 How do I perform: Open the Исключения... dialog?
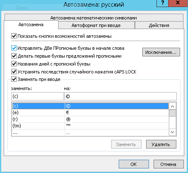click(x=161, y=52)
